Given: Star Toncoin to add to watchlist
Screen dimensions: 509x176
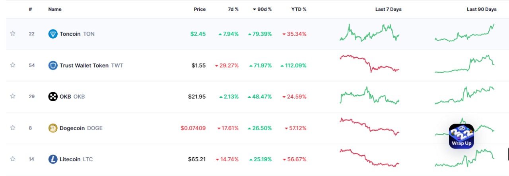Looking at the screenshot, I should pos(13,34).
